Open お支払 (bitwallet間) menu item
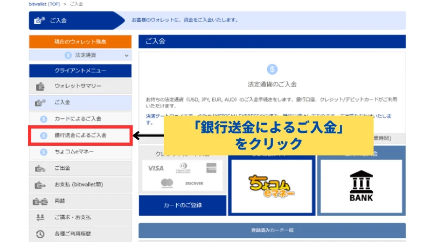 (x=80, y=184)
